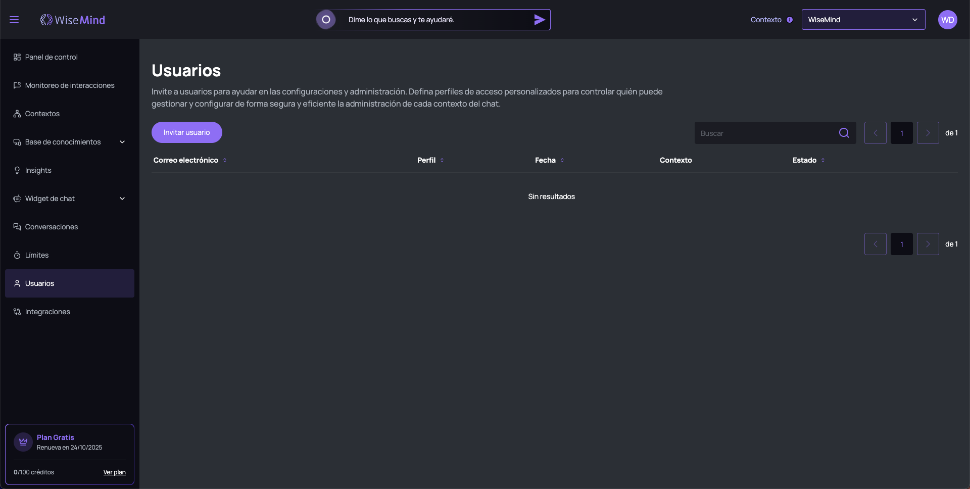Open the WD user avatar menu
Viewport: 970px width, 489px height.
click(x=947, y=20)
